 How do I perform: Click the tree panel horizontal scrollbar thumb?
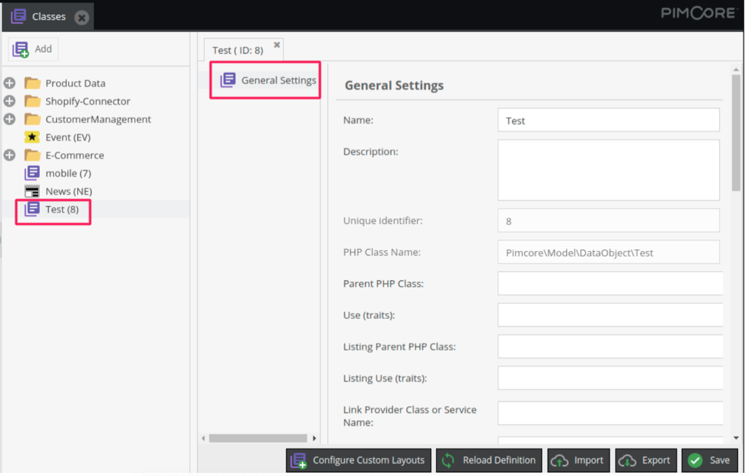(258, 439)
